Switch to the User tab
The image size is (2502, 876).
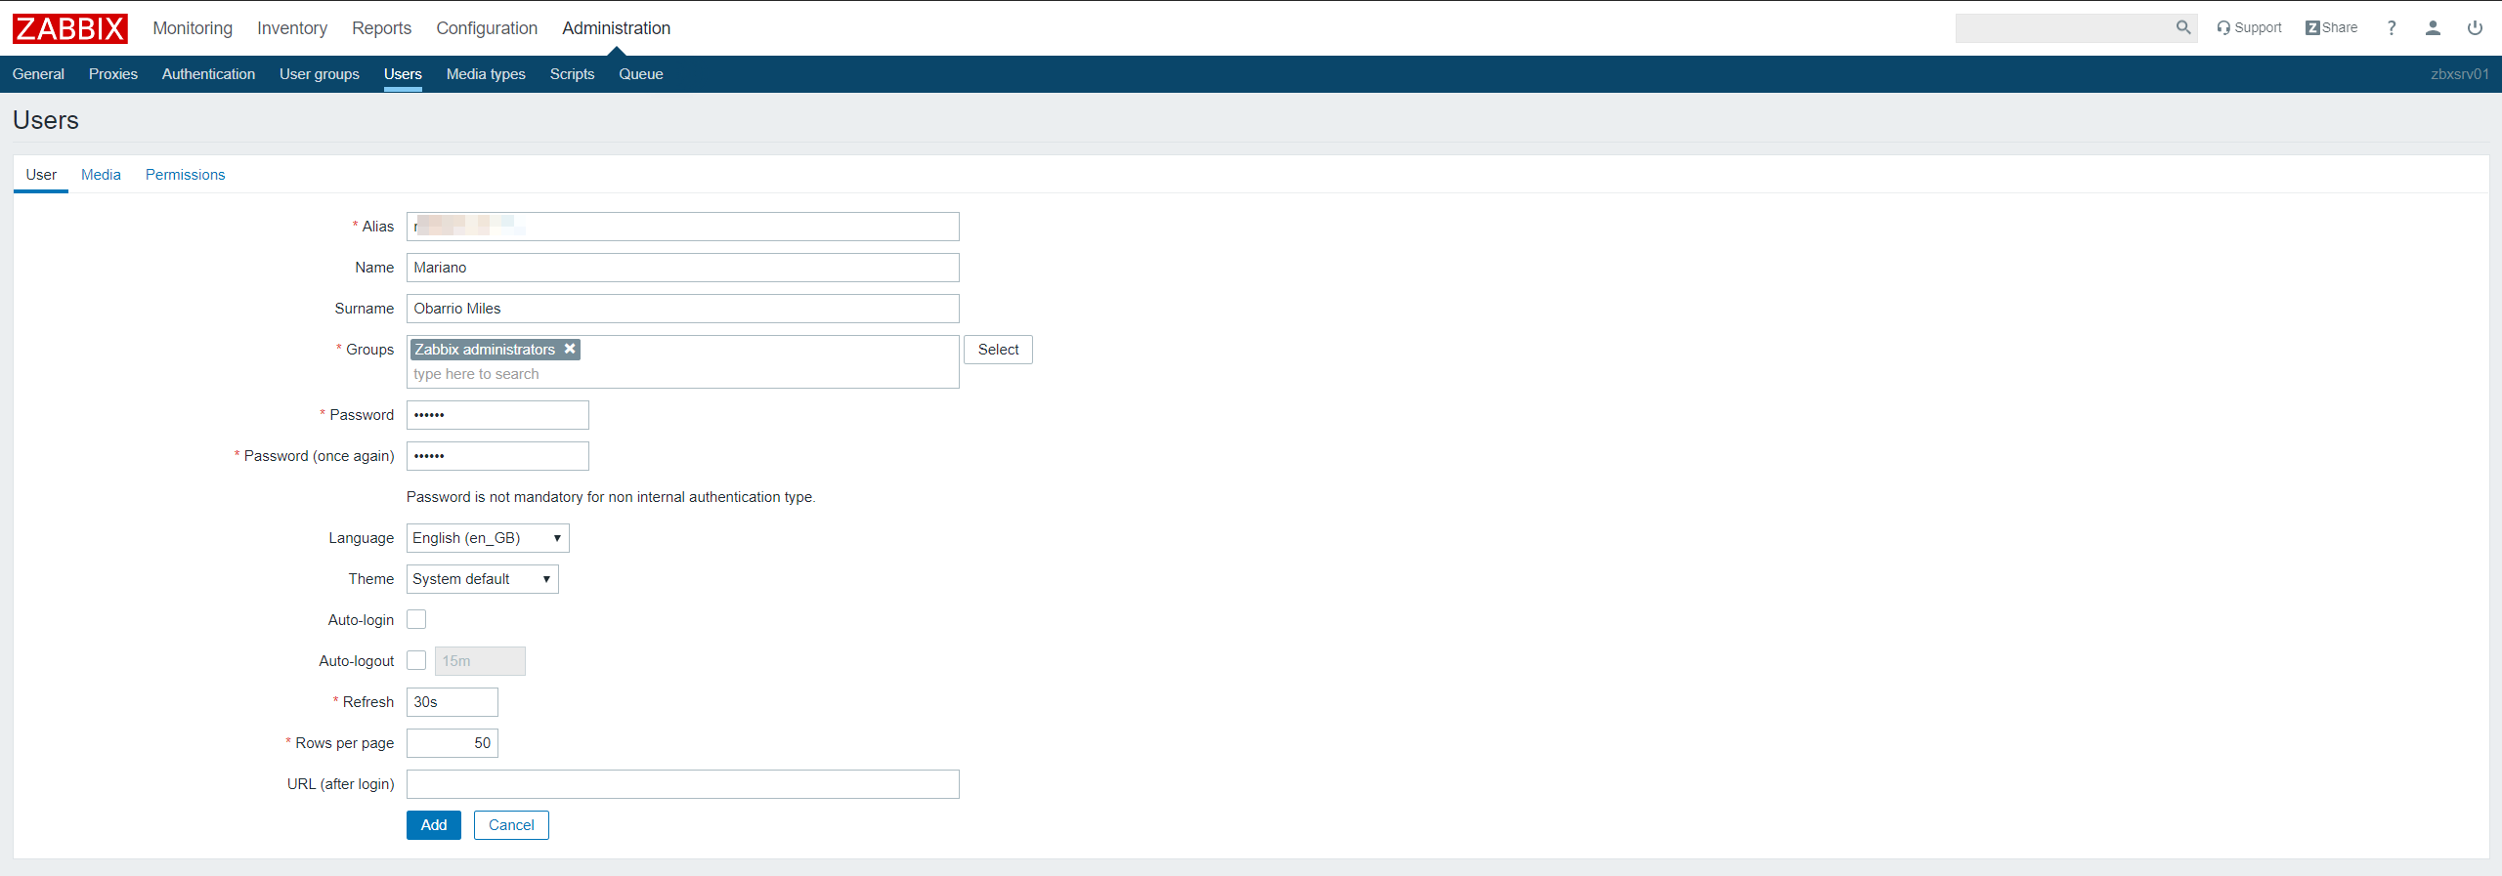[41, 175]
